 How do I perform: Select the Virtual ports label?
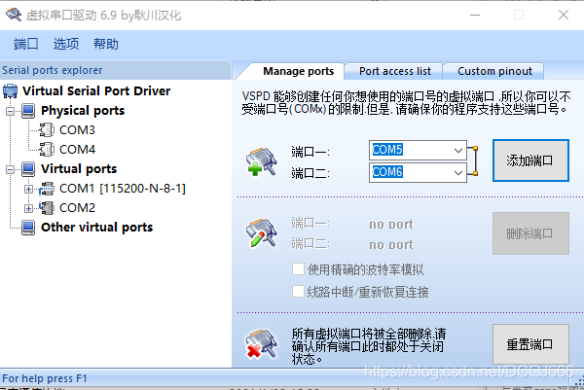point(79,169)
